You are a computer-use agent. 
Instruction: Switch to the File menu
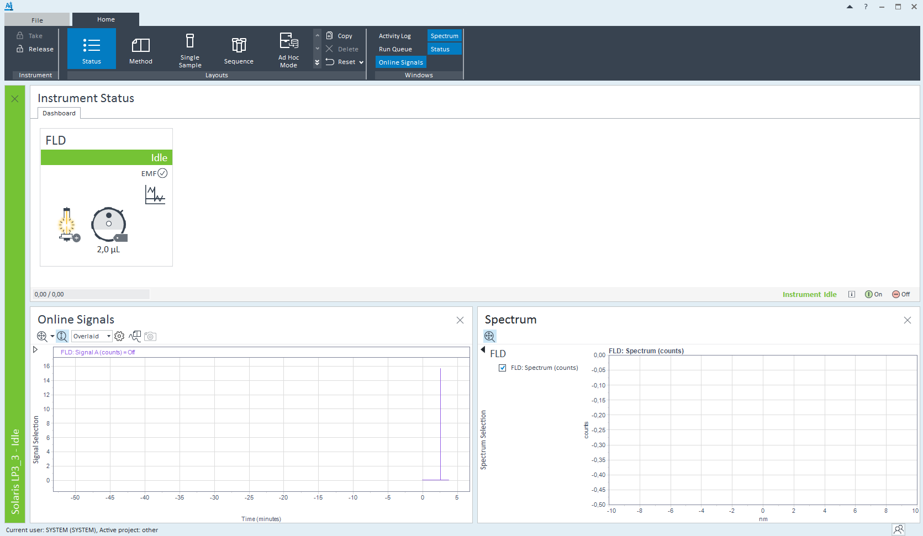(36, 19)
